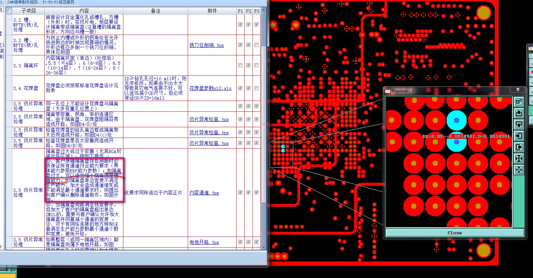Click the 备注 column header
Screen dimensions: 533x278
pos(155,11)
